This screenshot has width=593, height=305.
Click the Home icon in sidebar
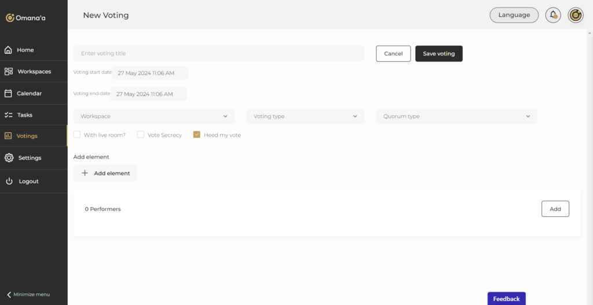[8, 50]
